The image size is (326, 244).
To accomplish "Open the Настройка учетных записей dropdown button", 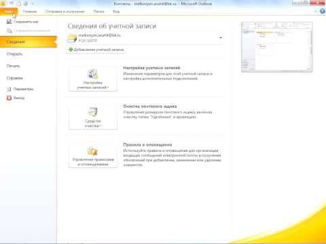I will (93, 78).
